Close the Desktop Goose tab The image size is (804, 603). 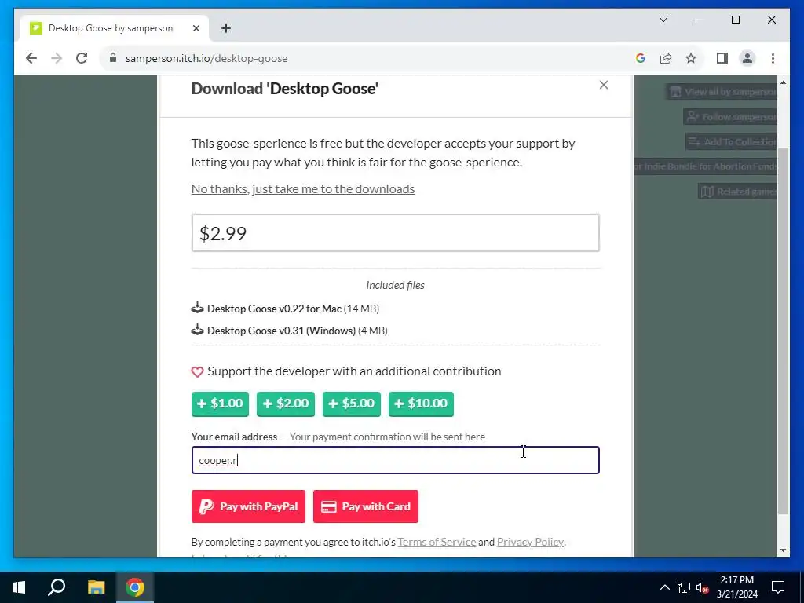tap(196, 28)
